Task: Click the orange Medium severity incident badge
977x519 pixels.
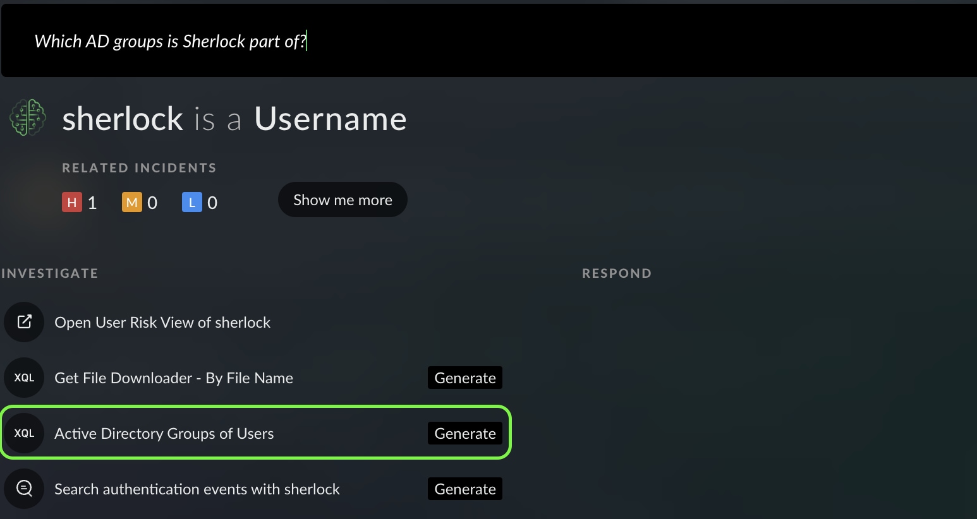Action: [131, 203]
